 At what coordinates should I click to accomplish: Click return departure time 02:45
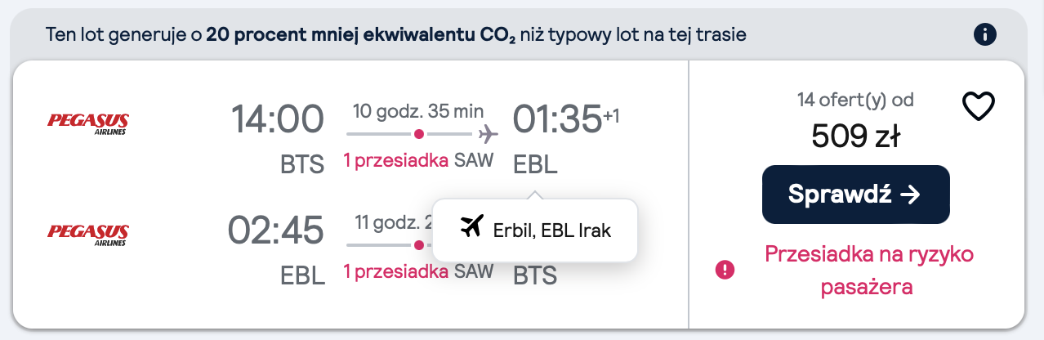click(276, 230)
